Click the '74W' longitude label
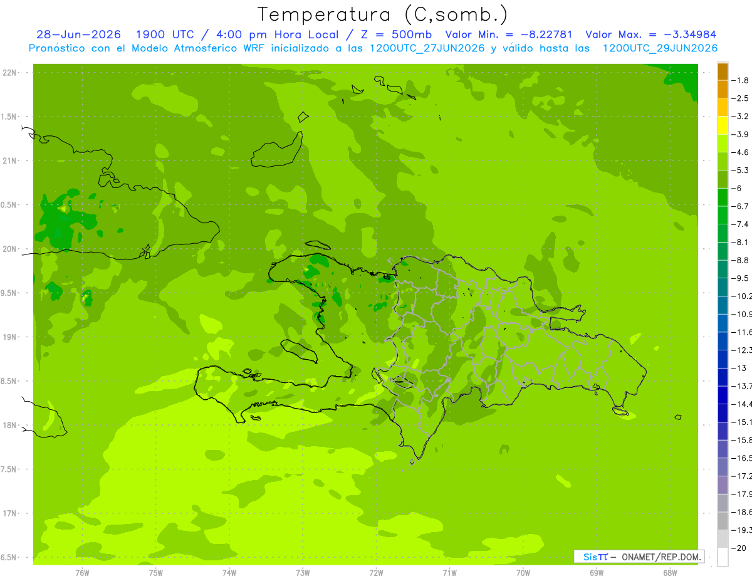The width and height of the screenshot is (752, 581). point(229,573)
